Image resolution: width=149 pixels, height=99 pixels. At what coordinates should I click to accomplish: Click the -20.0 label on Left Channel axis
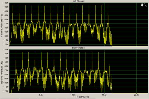tap(6, 3)
